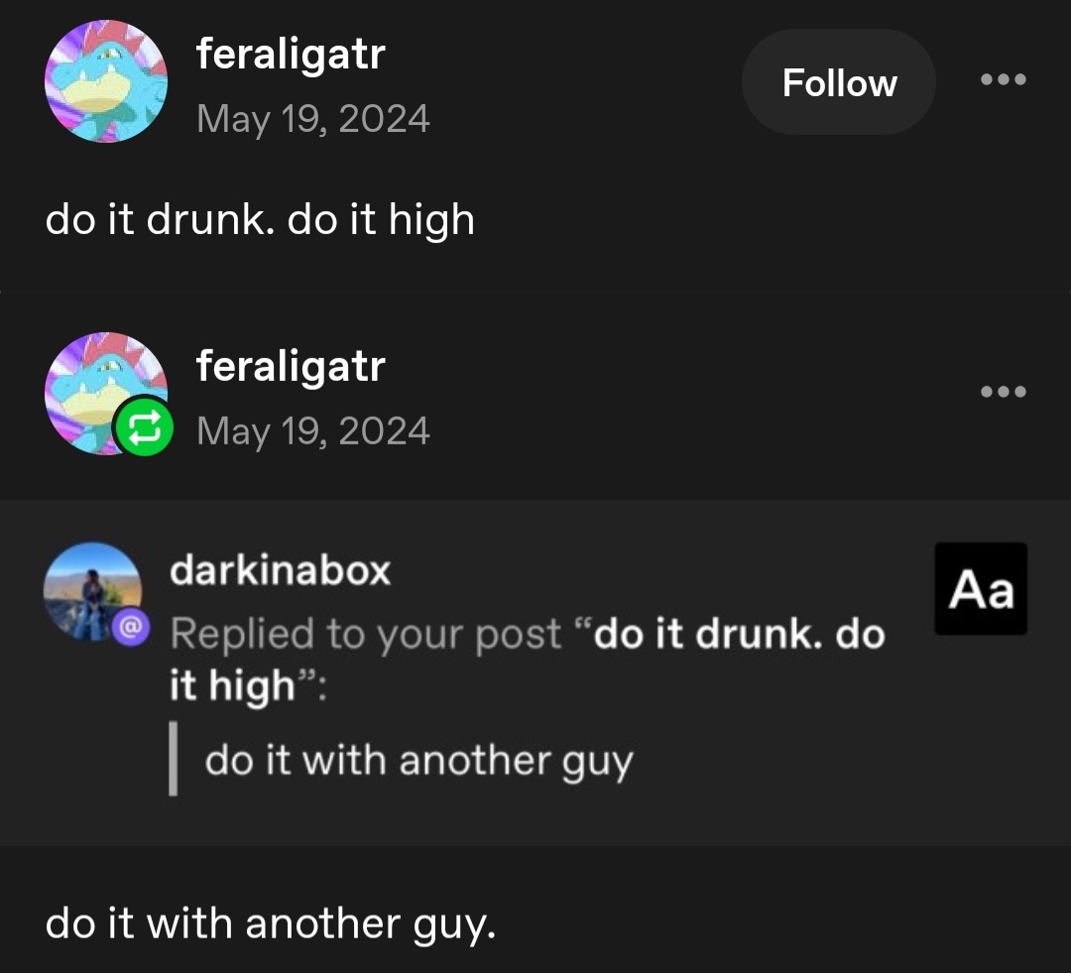This screenshot has width=1071, height=973.
Task: Click the bold quoted post title link
Action: click(528, 660)
